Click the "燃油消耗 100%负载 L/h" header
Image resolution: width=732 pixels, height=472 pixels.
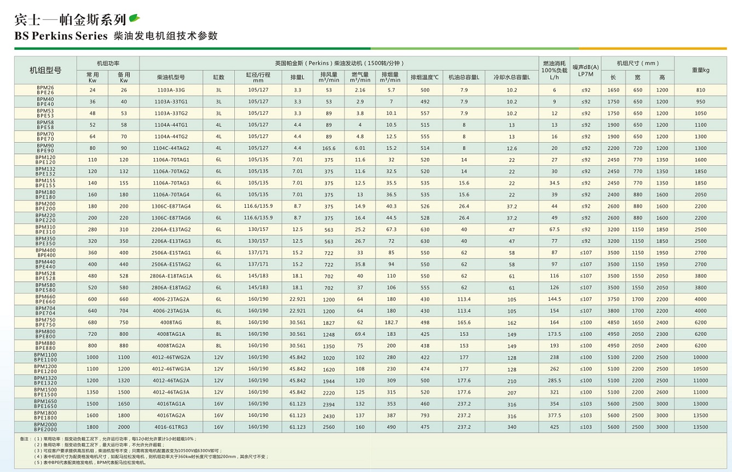coord(554,71)
